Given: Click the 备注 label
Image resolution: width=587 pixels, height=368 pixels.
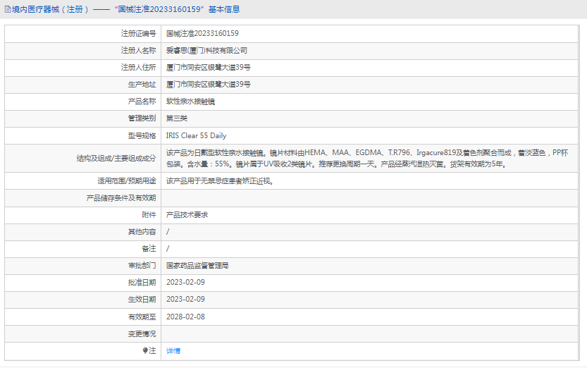Looking at the screenshot, I should pyautogui.click(x=149, y=249).
